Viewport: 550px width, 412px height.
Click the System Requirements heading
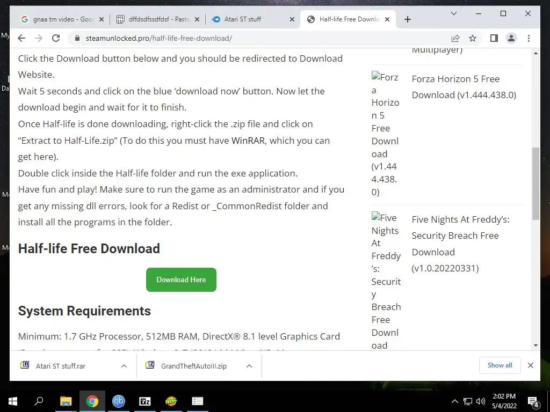[84, 311]
